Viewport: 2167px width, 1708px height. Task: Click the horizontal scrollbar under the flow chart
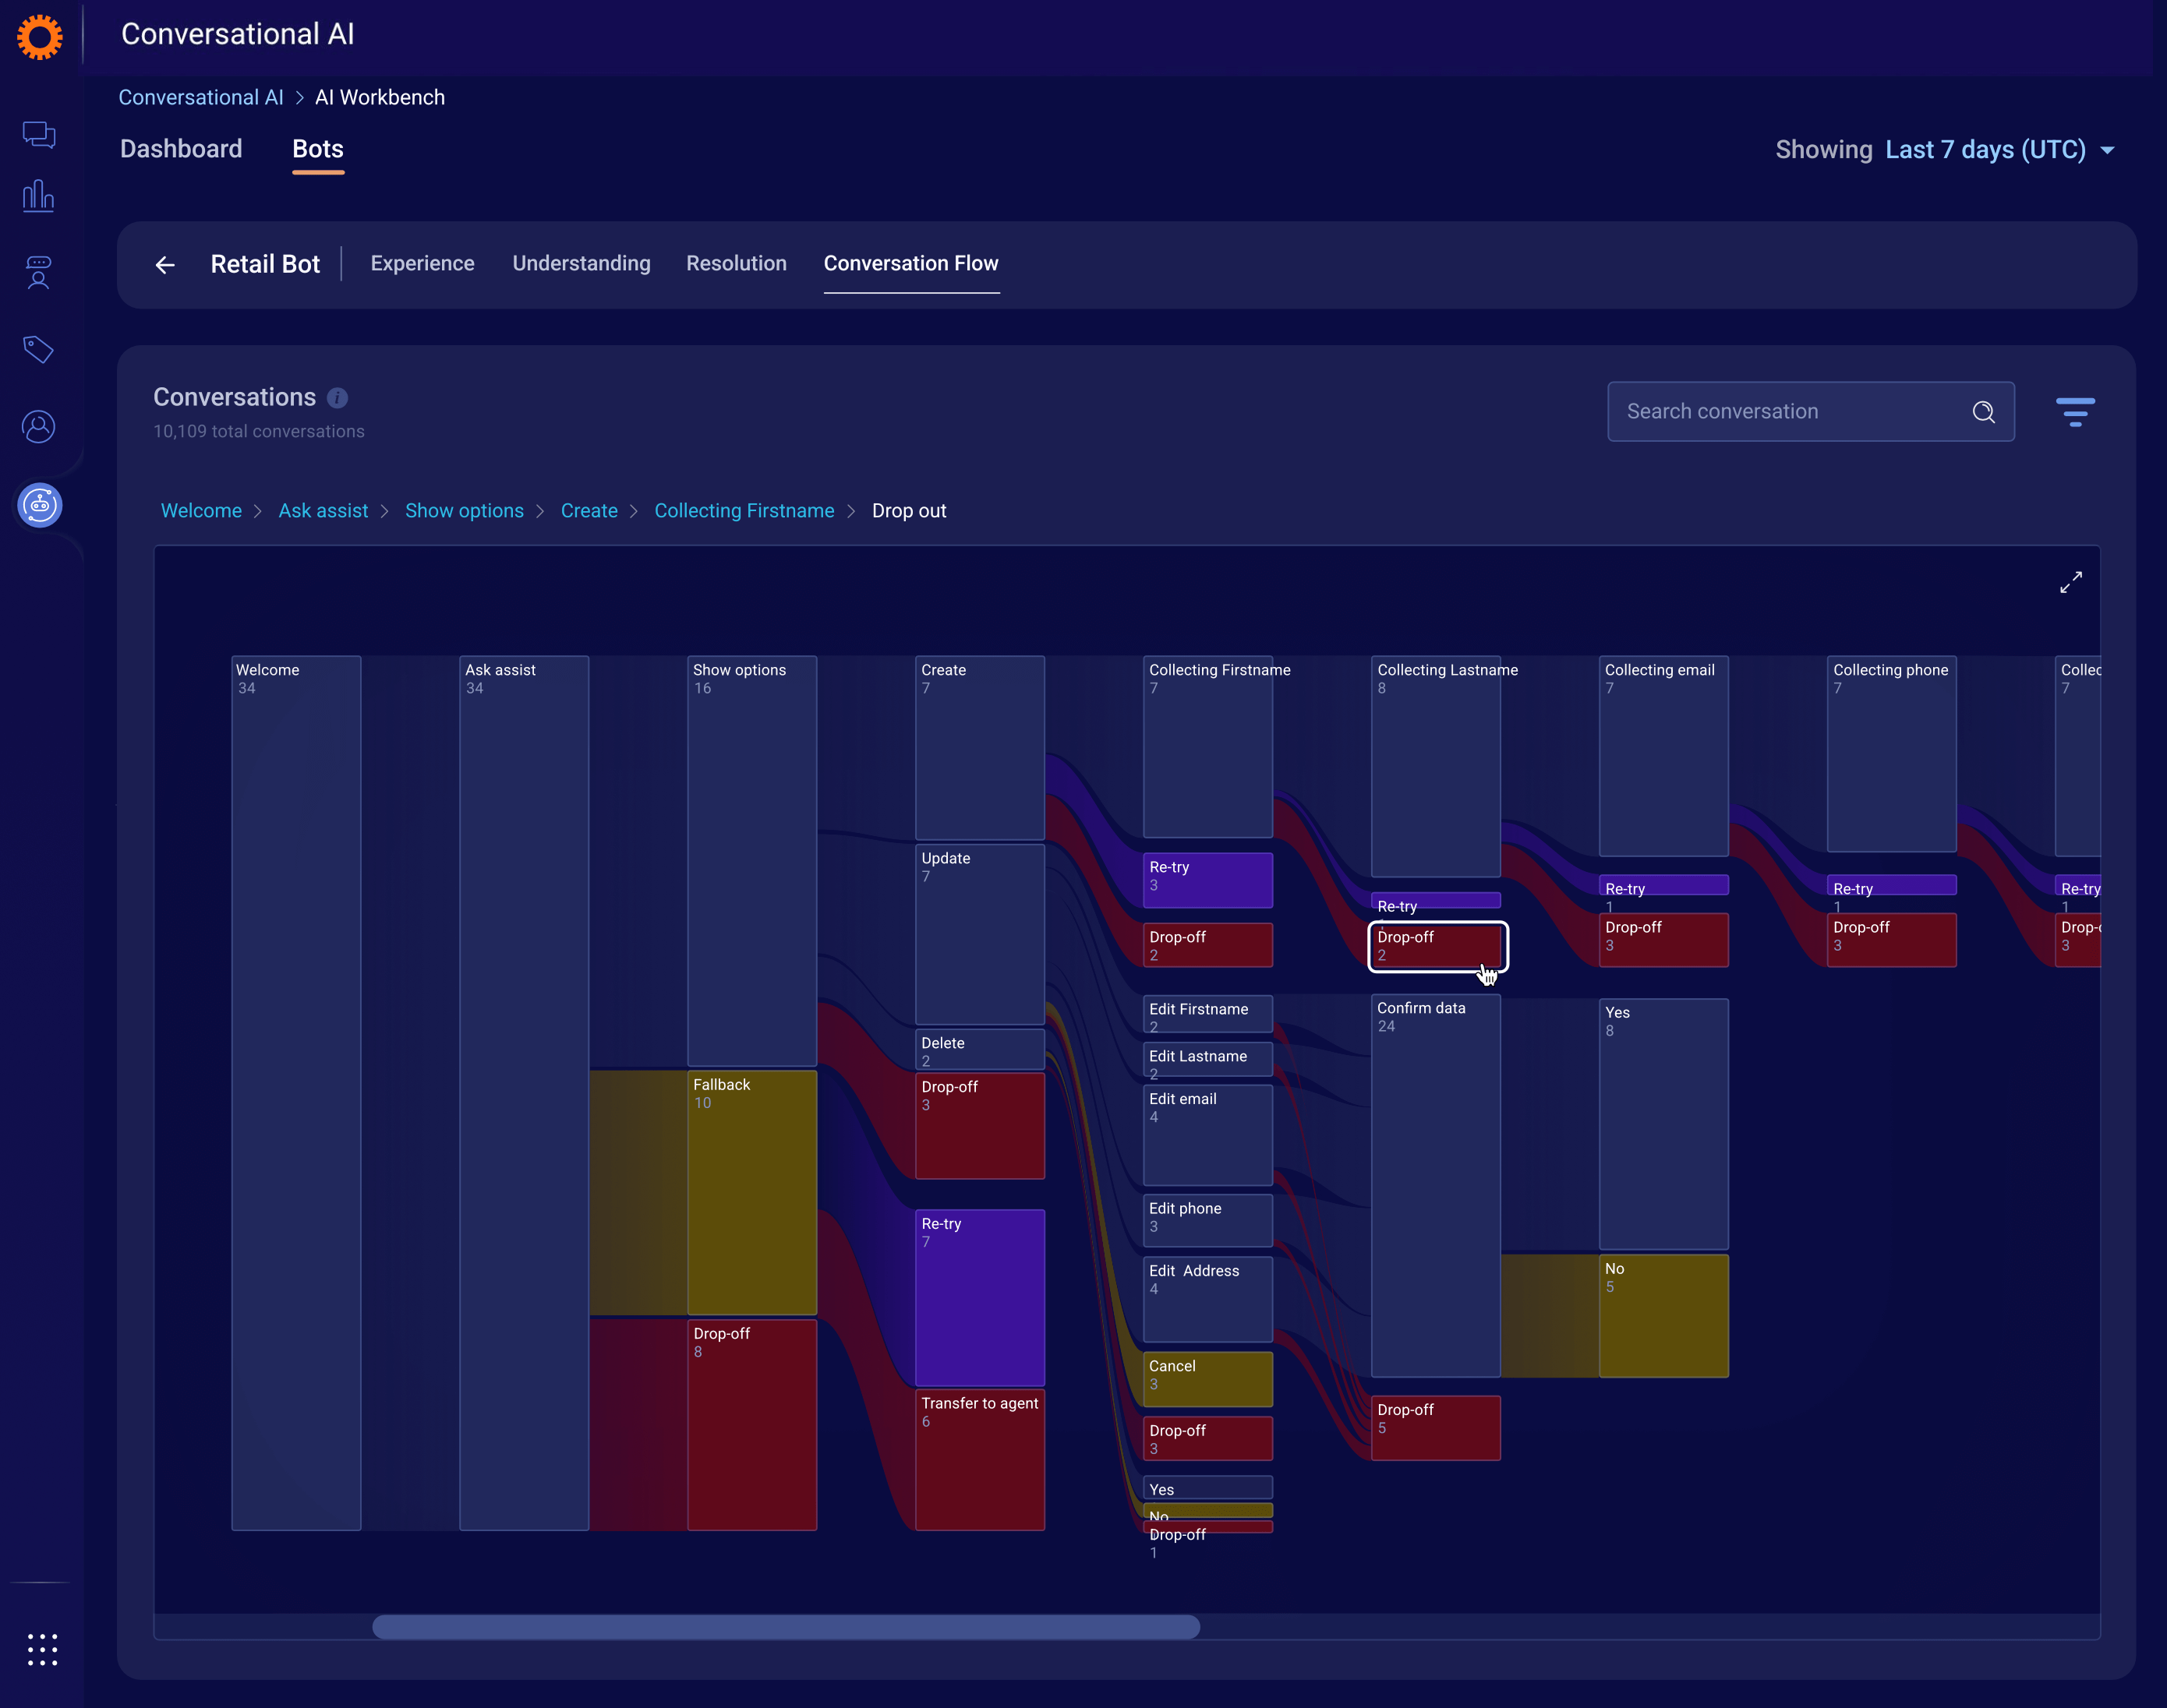coord(786,1627)
